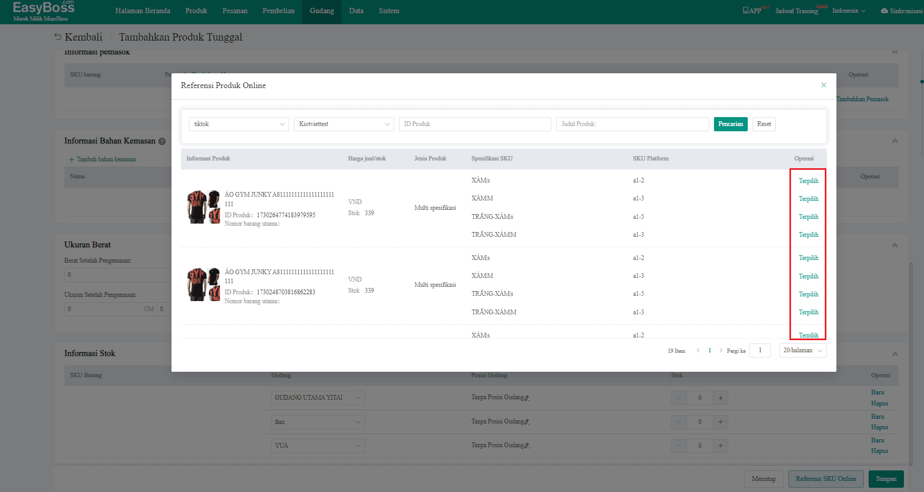Open the 20/halaman page size dropdown
Screen dimensions: 924x492
click(x=803, y=351)
